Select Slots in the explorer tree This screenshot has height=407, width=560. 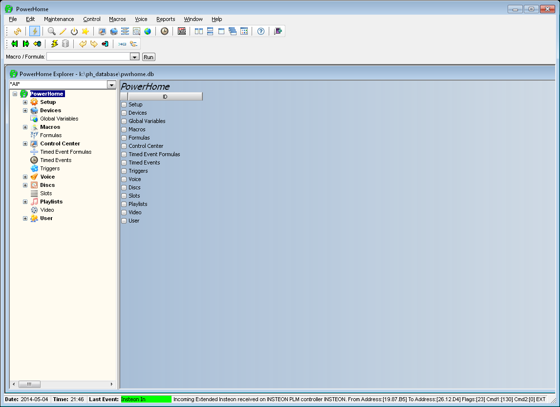(x=46, y=193)
